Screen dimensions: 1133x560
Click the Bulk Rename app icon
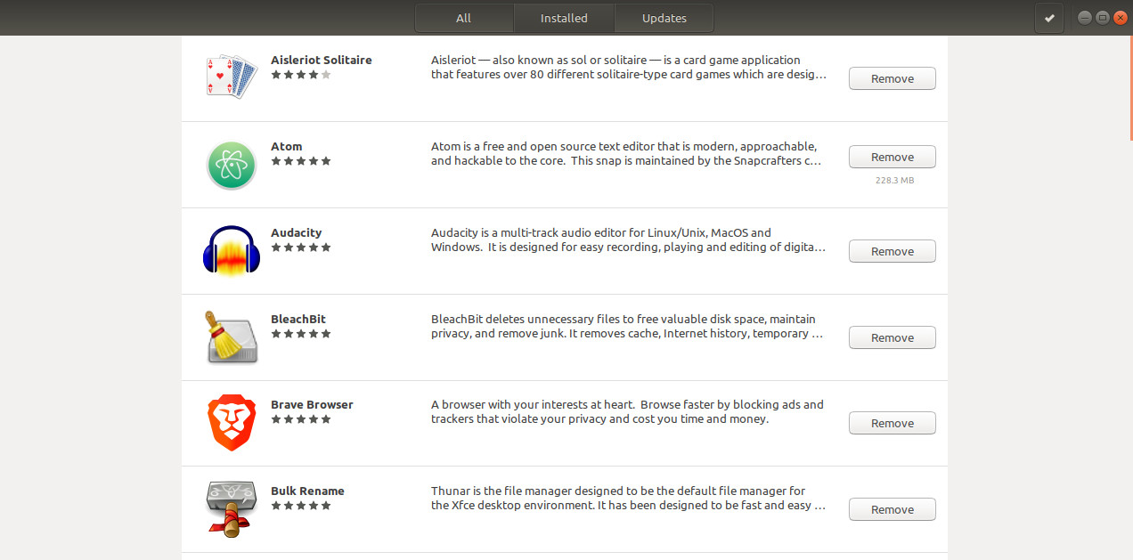(x=232, y=509)
